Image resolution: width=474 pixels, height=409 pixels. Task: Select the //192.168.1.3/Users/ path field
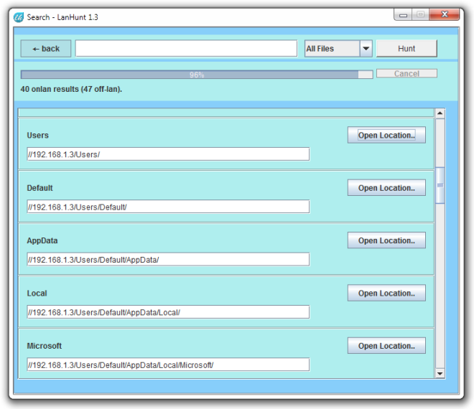(x=168, y=154)
